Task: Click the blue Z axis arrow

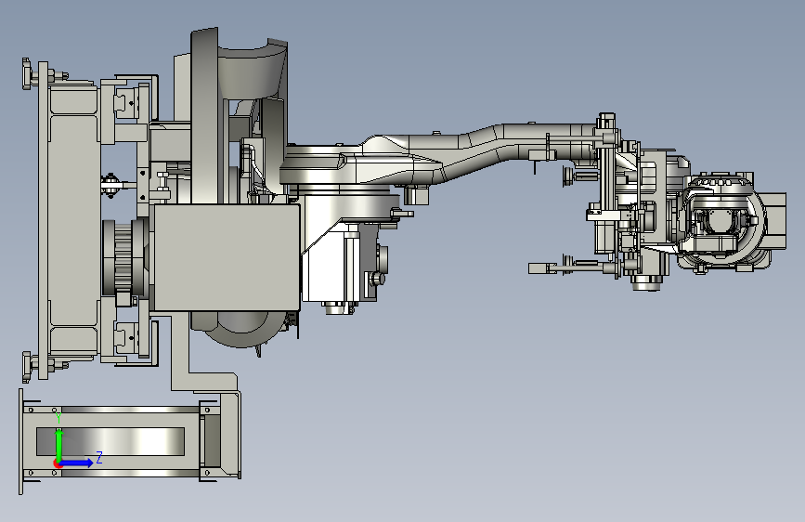Action: point(77,463)
